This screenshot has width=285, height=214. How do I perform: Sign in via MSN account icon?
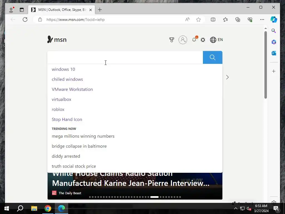[x=183, y=40]
